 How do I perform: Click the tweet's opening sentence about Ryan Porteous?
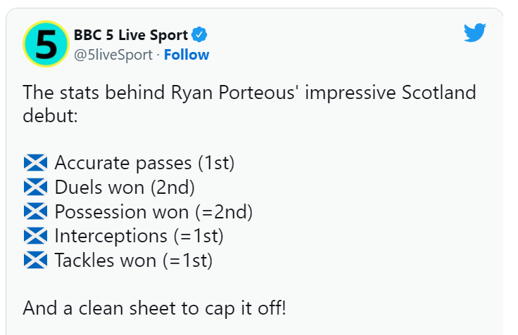tap(249, 103)
